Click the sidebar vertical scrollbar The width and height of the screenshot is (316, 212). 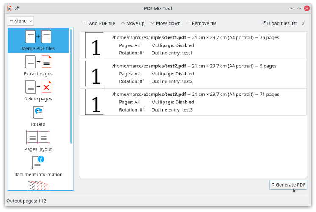click(x=71, y=87)
